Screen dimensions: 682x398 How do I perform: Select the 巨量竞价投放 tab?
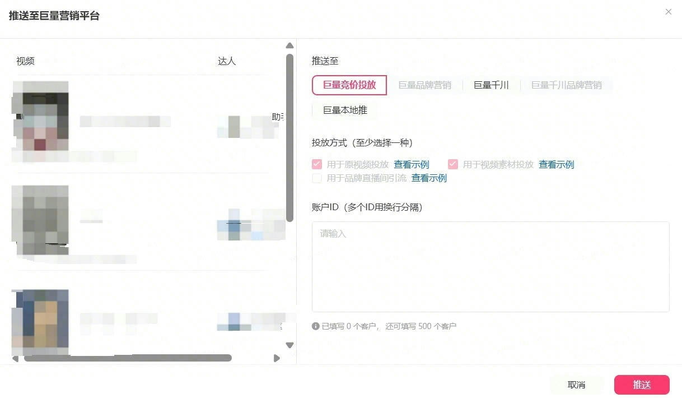click(x=349, y=85)
